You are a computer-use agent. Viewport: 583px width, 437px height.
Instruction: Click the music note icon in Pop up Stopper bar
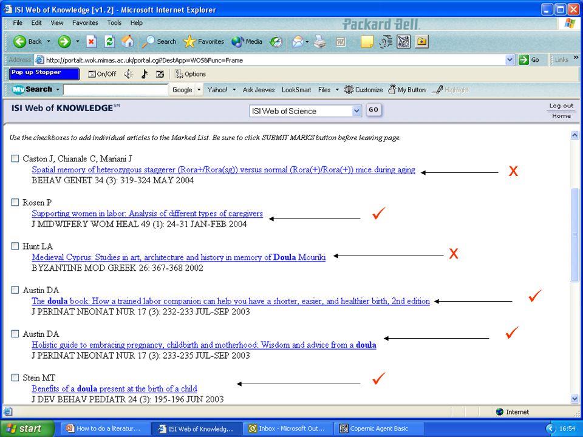point(145,74)
